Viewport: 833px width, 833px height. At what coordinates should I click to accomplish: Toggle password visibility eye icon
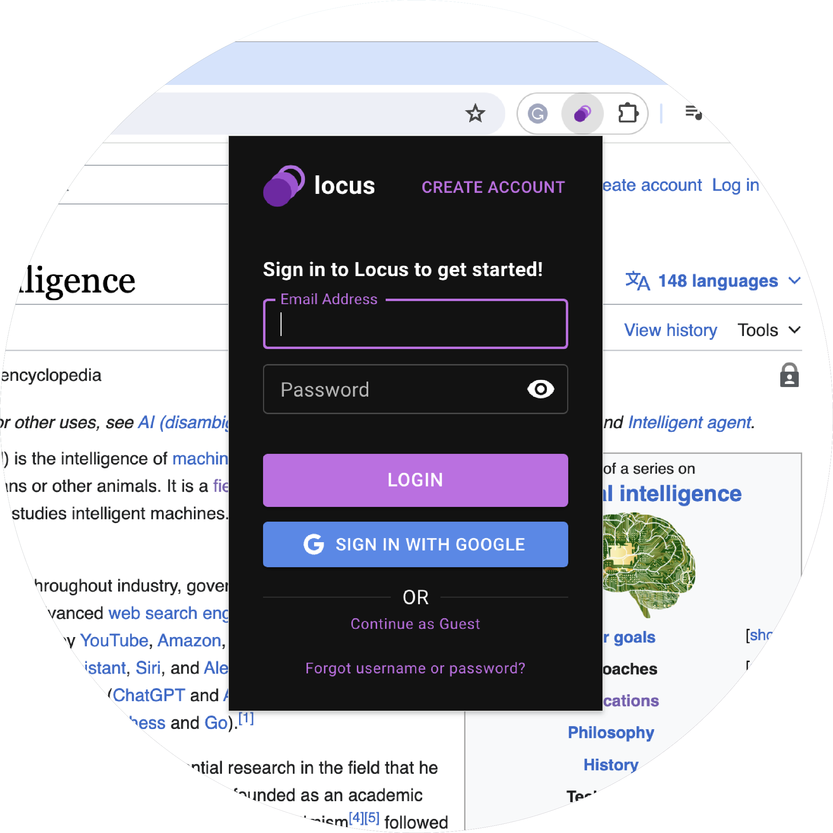click(x=541, y=389)
